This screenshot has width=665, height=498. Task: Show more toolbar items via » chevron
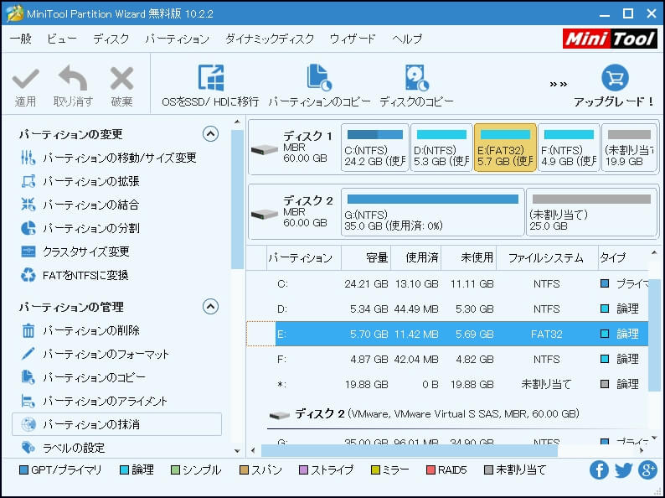558,84
